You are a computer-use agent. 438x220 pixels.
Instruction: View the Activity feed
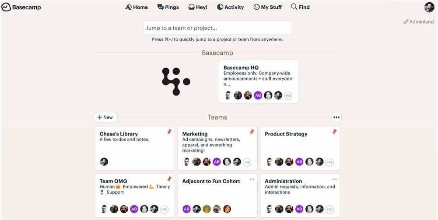[x=231, y=7]
